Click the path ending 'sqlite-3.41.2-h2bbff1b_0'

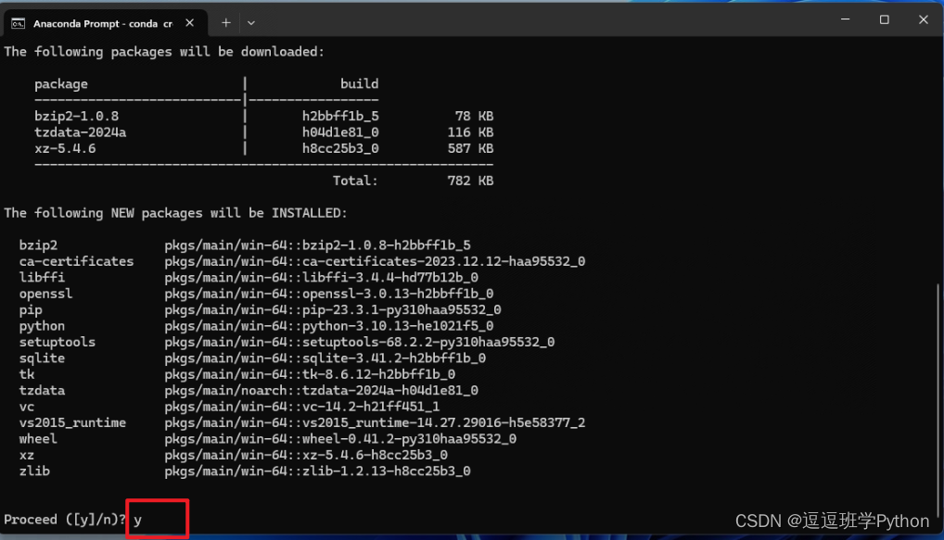pos(325,358)
